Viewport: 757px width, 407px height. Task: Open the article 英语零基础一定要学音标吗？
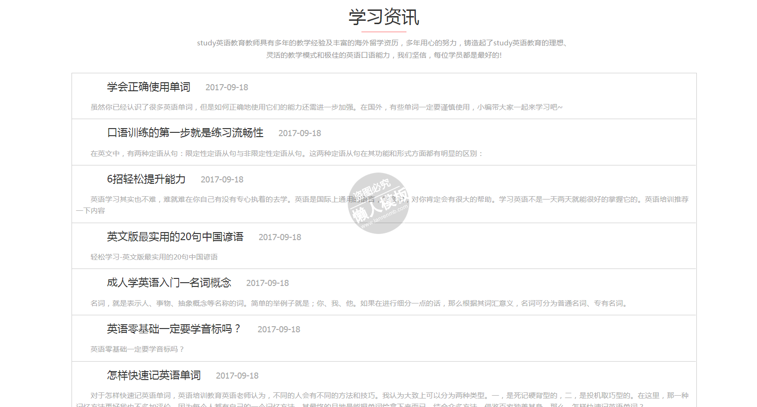(174, 329)
